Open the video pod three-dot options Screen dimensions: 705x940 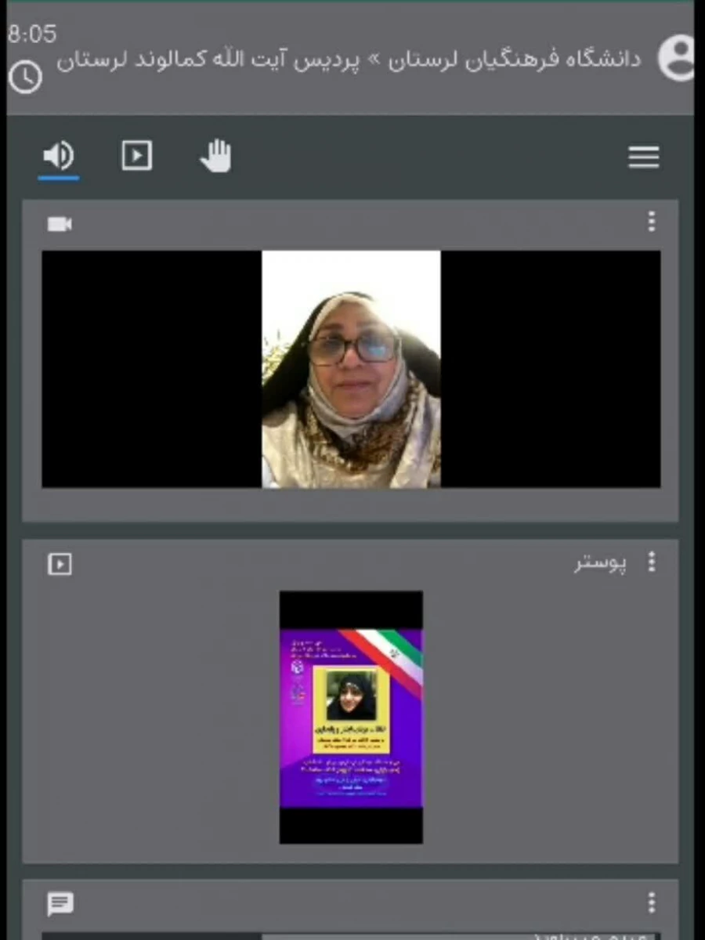point(651,222)
